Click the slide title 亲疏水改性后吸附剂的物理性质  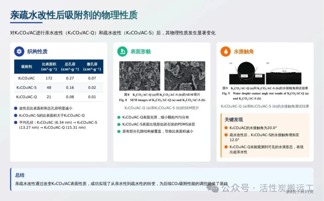pyautogui.click(x=74, y=15)
